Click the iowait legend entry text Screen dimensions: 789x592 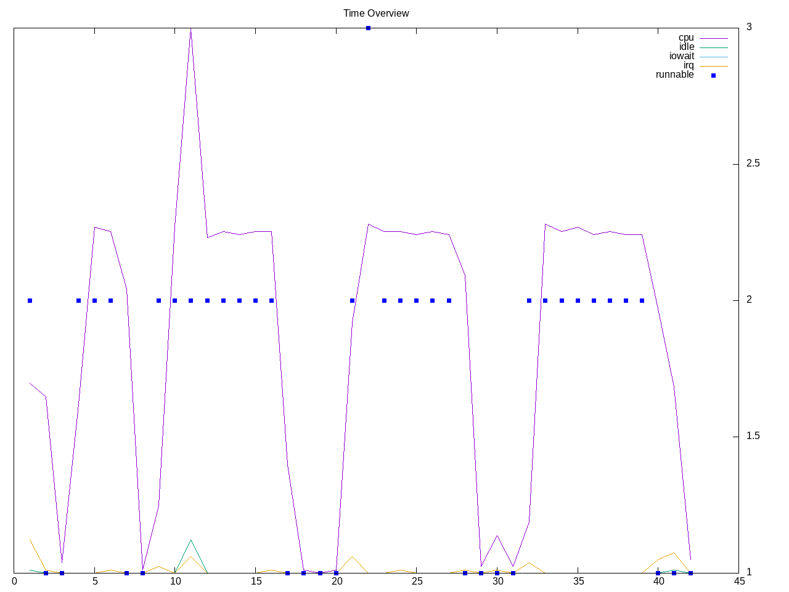(x=682, y=56)
